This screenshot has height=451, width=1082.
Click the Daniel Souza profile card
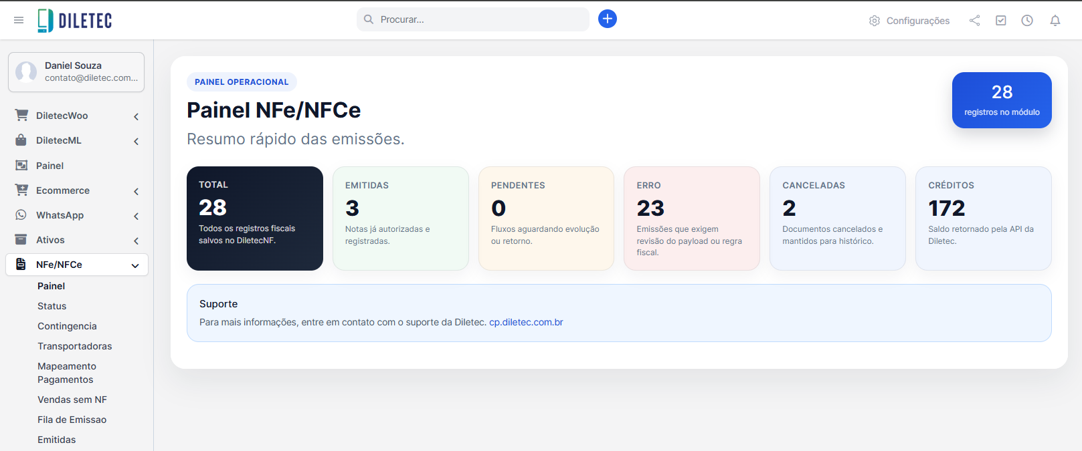coord(76,72)
